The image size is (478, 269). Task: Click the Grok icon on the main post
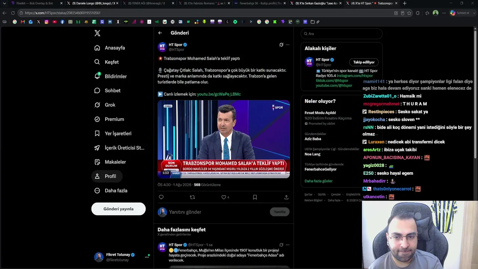[x=281, y=45]
